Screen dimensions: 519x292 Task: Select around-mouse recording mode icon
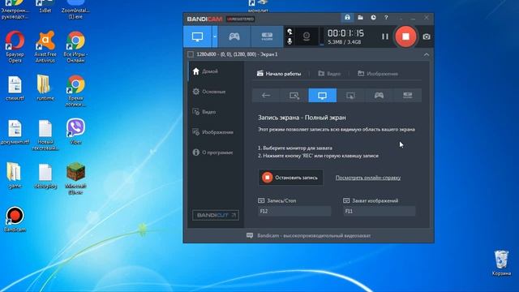350,96
